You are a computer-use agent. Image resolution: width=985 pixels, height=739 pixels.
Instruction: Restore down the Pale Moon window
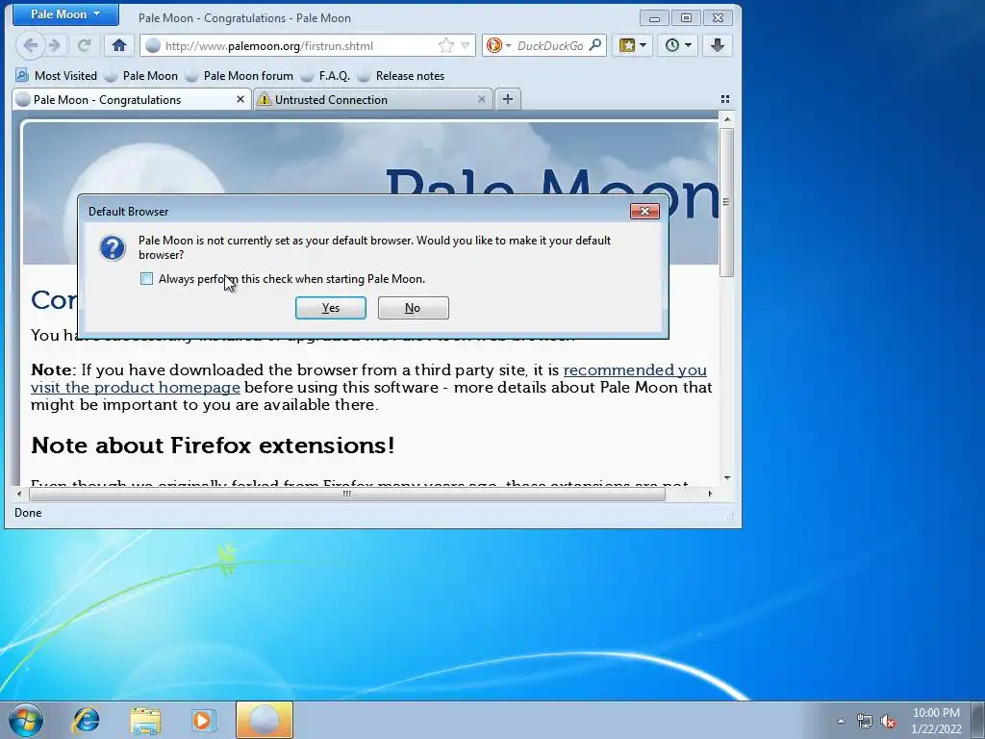click(x=686, y=17)
